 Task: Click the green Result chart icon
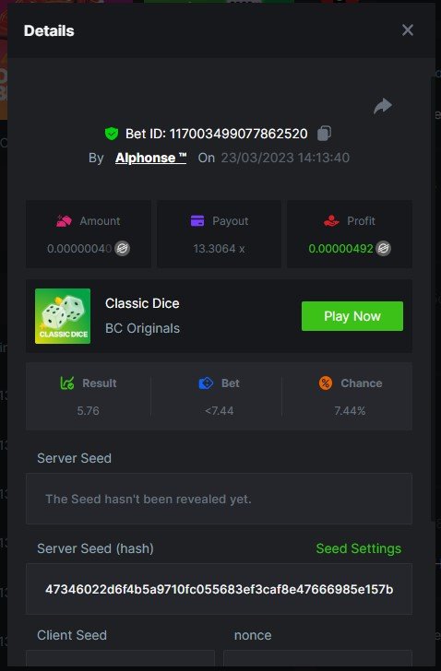coord(67,383)
